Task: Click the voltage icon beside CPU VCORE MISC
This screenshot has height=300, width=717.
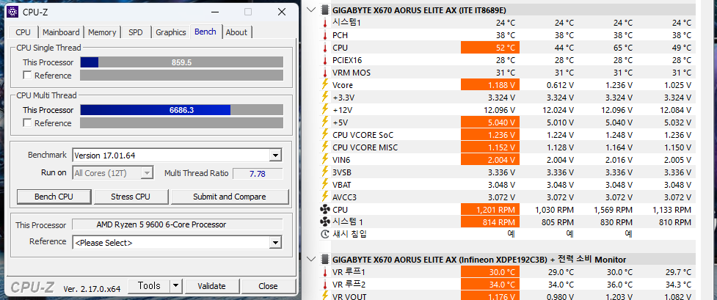Action: (x=325, y=147)
